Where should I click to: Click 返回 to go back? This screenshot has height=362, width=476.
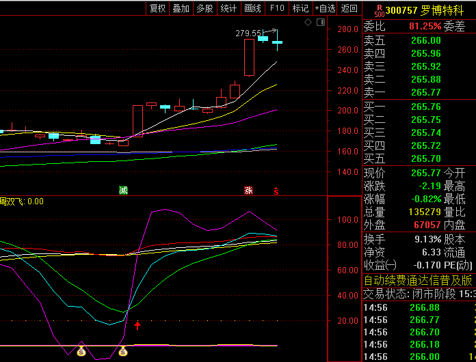(x=349, y=8)
